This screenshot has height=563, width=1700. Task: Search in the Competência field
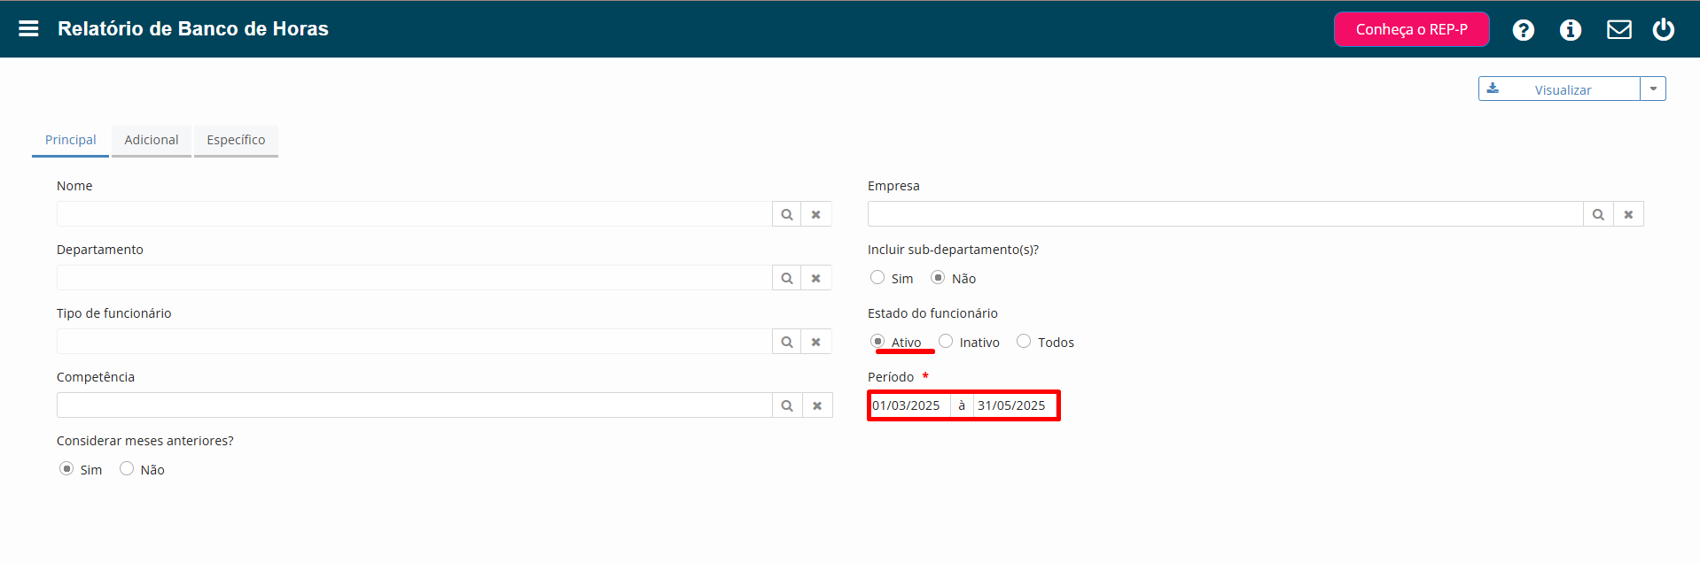[x=787, y=405]
